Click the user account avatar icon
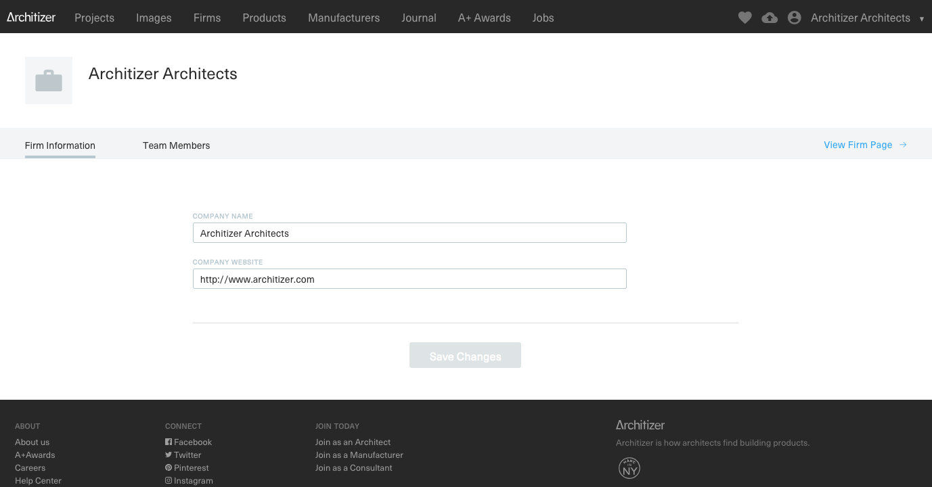 (x=795, y=18)
